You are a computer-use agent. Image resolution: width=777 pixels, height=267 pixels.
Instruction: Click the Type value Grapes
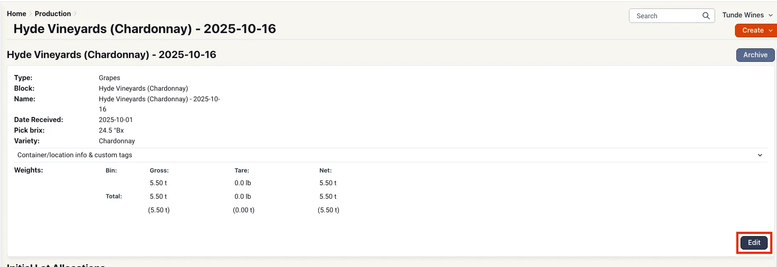pos(109,78)
